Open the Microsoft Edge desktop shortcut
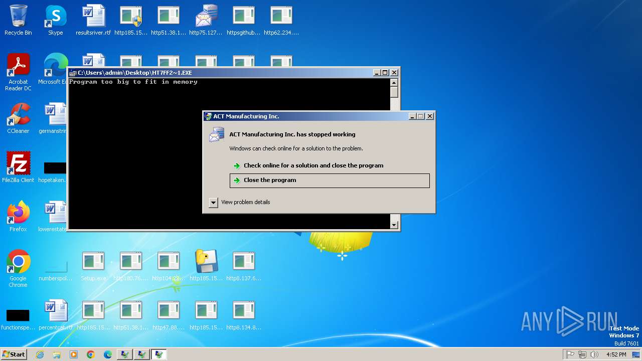The image size is (642, 361). [54, 69]
